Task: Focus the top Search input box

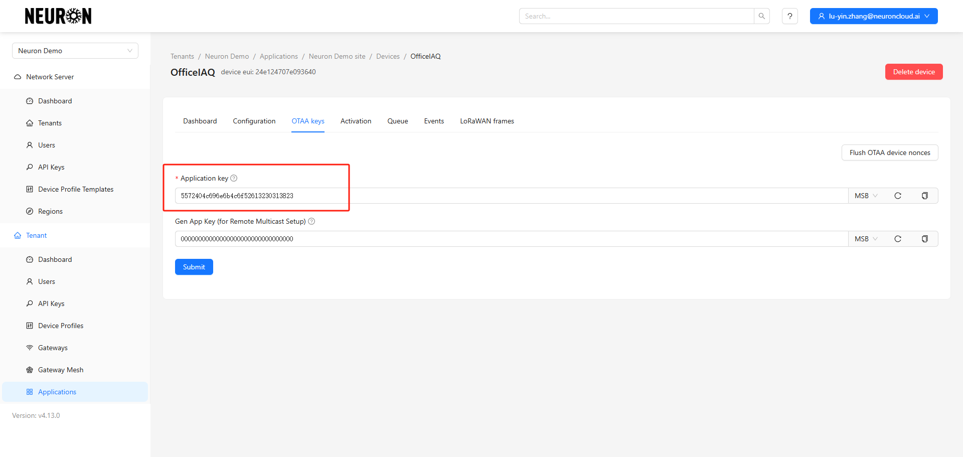Action: coord(636,16)
